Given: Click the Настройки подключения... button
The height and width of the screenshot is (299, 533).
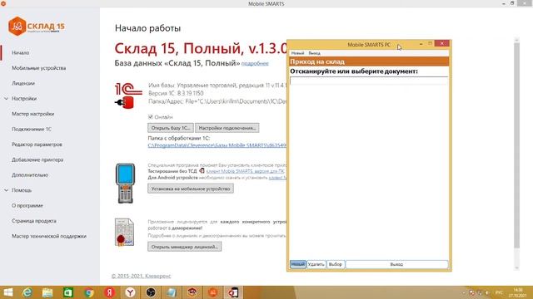Looking at the screenshot, I should pos(227,128).
